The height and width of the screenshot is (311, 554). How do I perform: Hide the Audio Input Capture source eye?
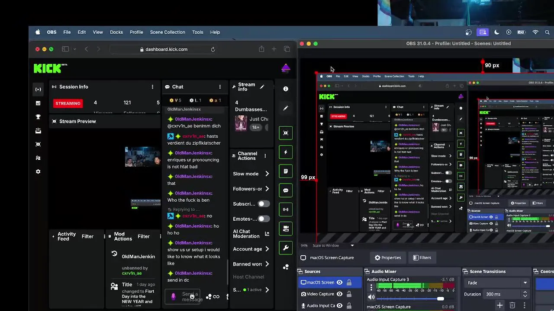pos(340,306)
